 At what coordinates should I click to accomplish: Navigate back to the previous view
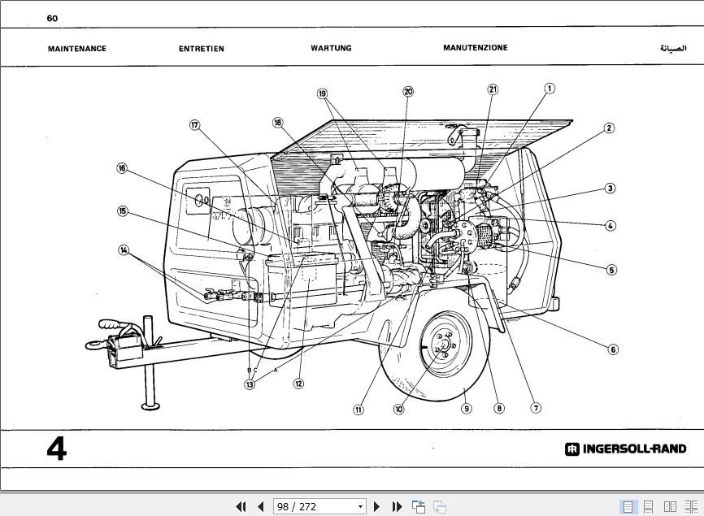[x=418, y=506]
